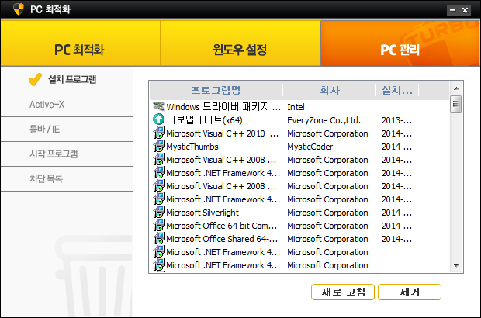
Task: Click Microsoft Corporation cell in Silverlight row
Action: point(327,213)
